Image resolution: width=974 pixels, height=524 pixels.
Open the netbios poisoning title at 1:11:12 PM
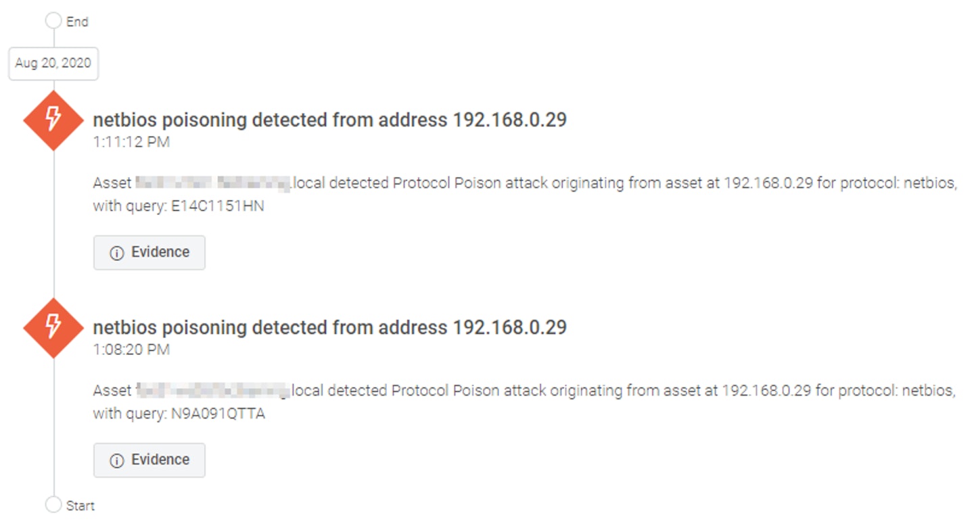[x=329, y=120]
